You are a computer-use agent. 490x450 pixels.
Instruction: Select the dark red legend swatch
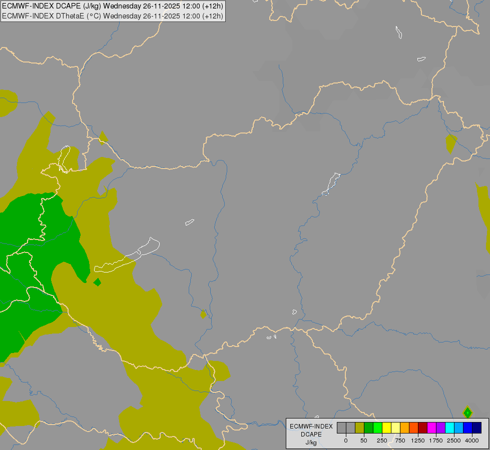423,427
